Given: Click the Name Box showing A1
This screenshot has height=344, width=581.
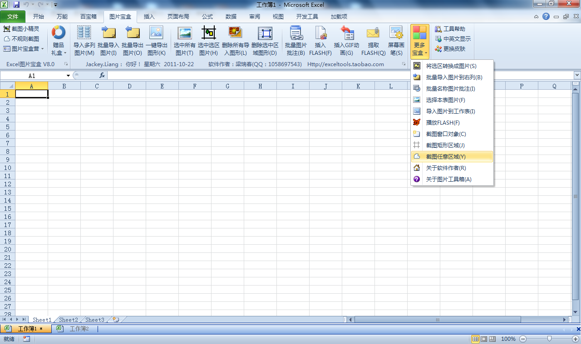Looking at the screenshot, I should [x=32, y=76].
